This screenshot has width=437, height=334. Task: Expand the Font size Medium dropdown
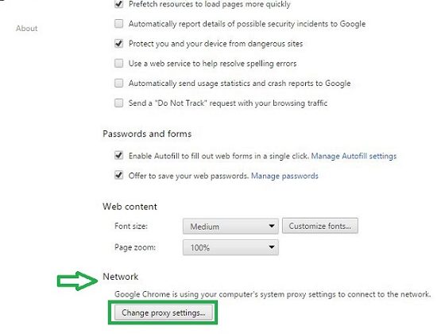[x=230, y=227]
